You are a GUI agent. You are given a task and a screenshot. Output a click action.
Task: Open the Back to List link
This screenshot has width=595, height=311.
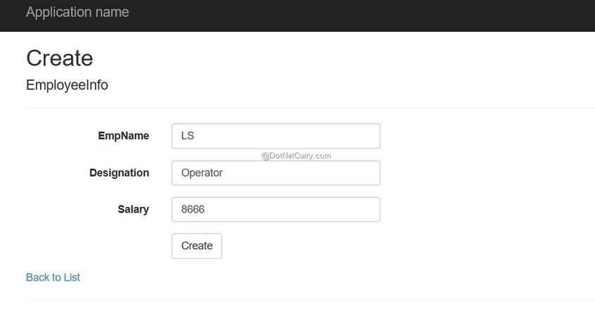point(53,277)
